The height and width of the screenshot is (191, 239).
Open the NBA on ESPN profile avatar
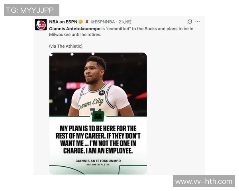pos(41,24)
